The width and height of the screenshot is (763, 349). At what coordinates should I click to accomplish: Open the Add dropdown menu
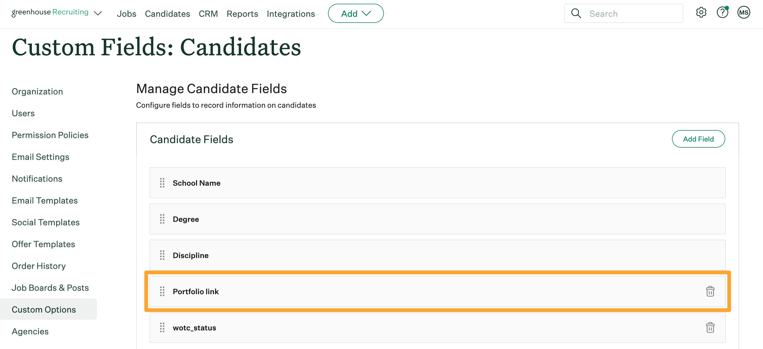point(355,13)
